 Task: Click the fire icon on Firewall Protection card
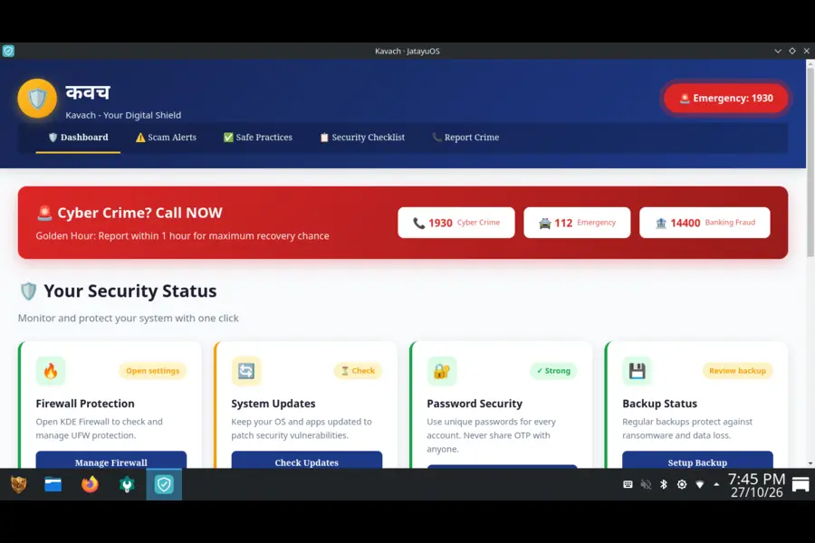point(51,371)
